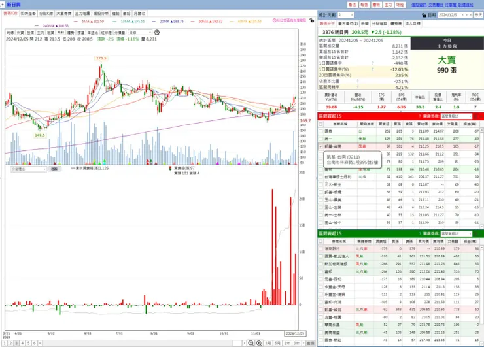
Task: Open the 統計天數 dropdown
Action: coord(345,15)
